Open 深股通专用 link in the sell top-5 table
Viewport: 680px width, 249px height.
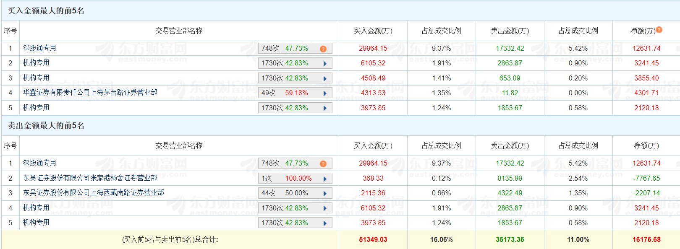coord(39,163)
